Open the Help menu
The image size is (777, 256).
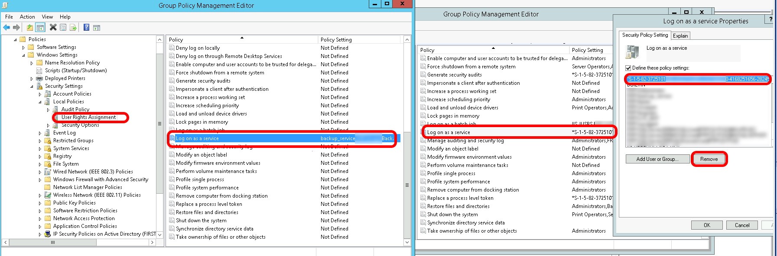pyautogui.click(x=65, y=17)
